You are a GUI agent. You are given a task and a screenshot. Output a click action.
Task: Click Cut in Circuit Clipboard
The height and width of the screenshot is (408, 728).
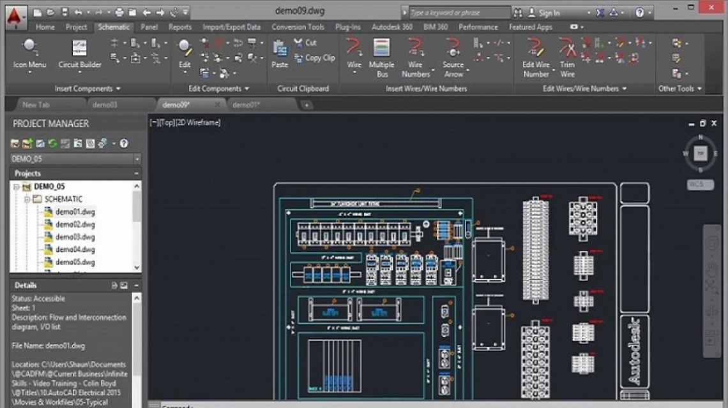coord(305,43)
